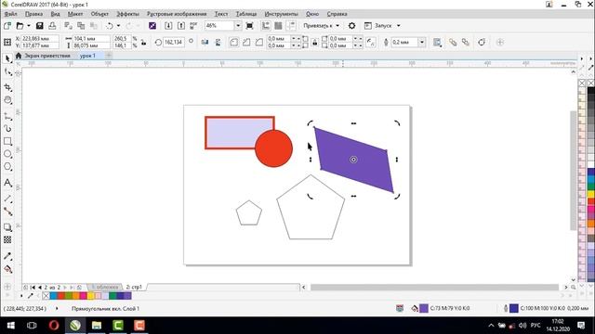Select the Connector tool
The image size is (595, 334).
click(x=7, y=212)
